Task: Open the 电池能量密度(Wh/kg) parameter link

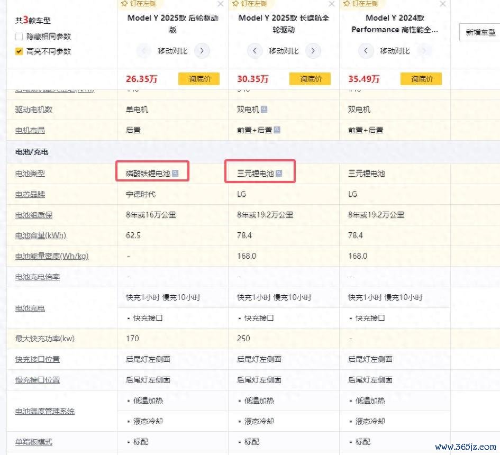Action: (52, 256)
